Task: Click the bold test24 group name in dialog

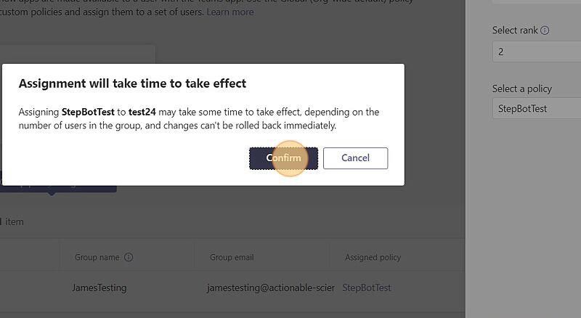Action: click(142, 112)
